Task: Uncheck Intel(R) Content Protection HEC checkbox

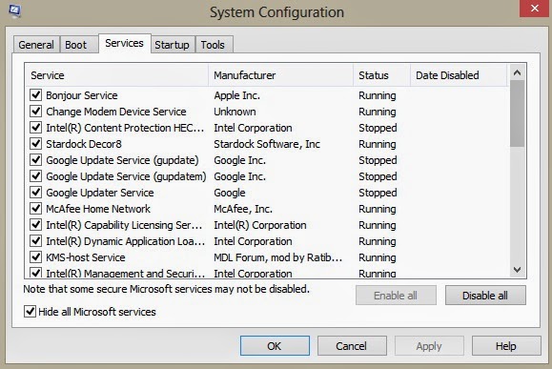Action: (x=35, y=127)
